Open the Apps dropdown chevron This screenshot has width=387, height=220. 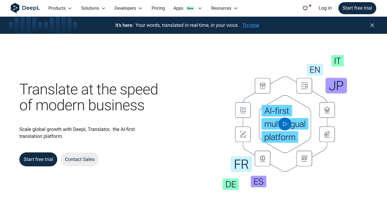coord(200,8)
